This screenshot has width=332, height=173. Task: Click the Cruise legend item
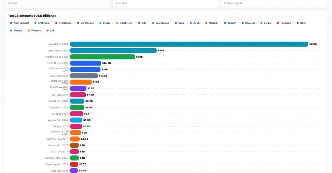tap(105, 23)
